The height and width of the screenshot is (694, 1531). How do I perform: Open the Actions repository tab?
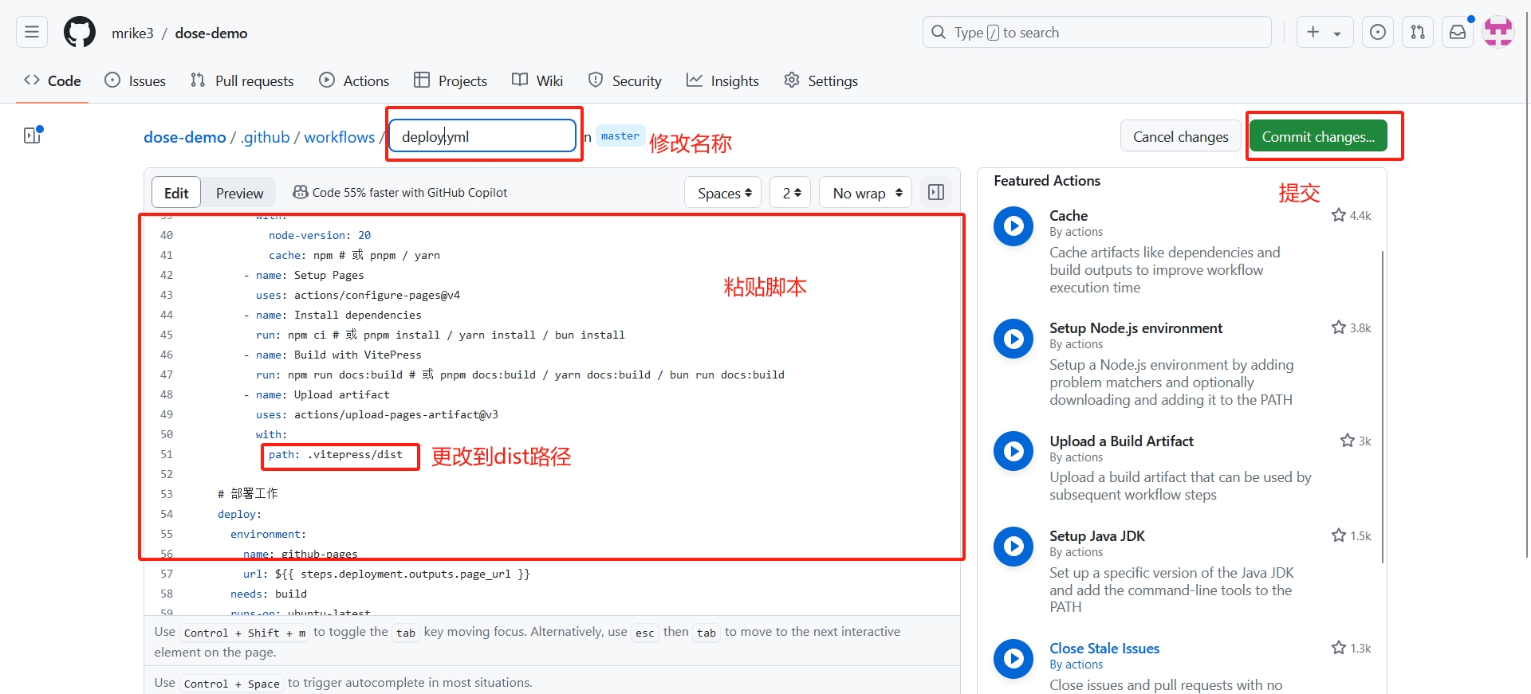pyautogui.click(x=355, y=80)
